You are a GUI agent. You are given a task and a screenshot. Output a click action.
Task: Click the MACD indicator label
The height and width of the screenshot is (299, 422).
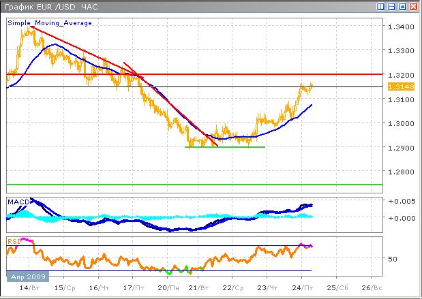coord(18,201)
